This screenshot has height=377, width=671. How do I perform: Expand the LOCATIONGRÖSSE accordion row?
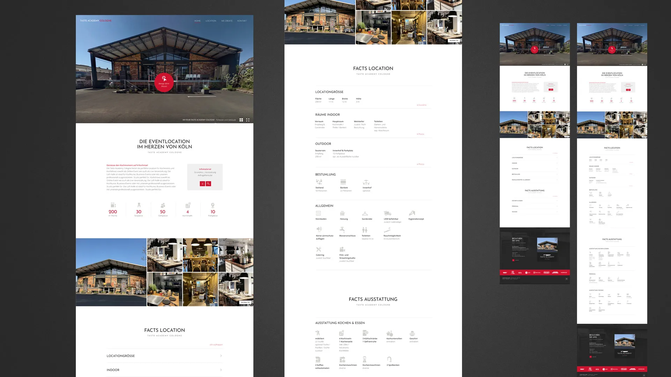tap(164, 356)
